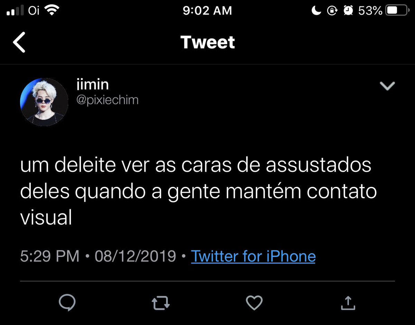The width and height of the screenshot is (415, 325).
Task: Open the Twitter for iPhone link
Action: click(253, 256)
